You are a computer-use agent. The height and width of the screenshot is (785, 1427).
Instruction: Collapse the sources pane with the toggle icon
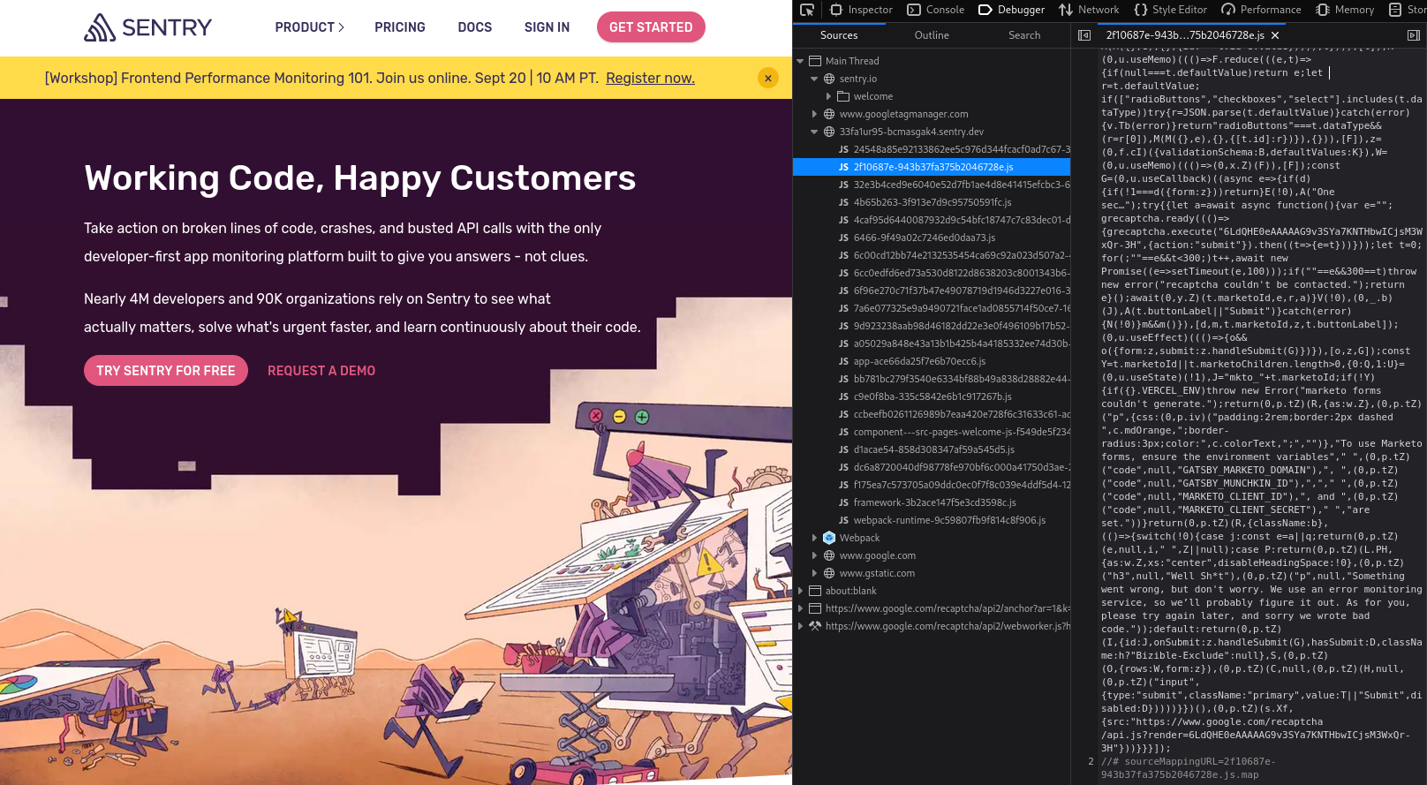(1084, 35)
